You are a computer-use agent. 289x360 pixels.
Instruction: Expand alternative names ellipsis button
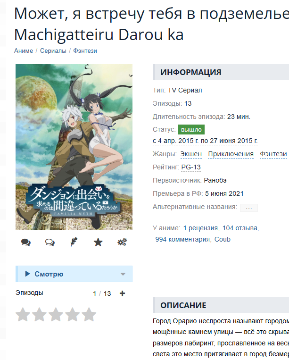tap(249, 208)
